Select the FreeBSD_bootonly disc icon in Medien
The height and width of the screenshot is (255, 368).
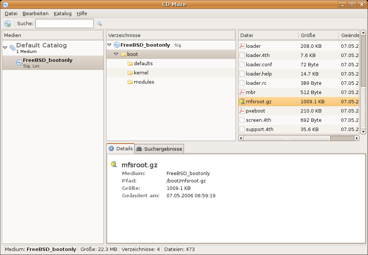(19, 63)
